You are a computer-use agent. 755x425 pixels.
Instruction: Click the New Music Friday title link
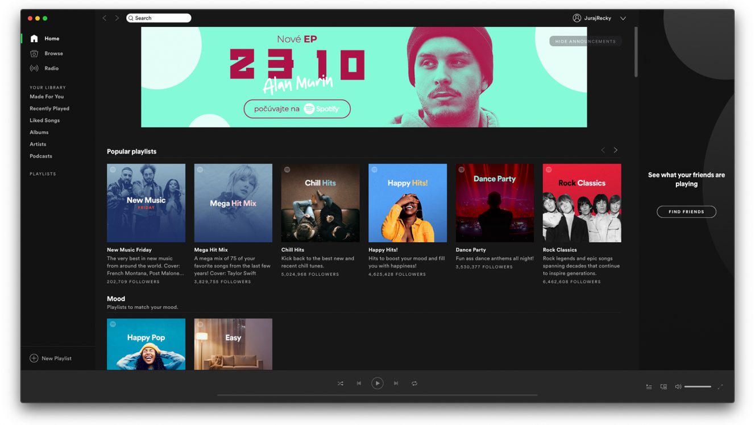129,250
